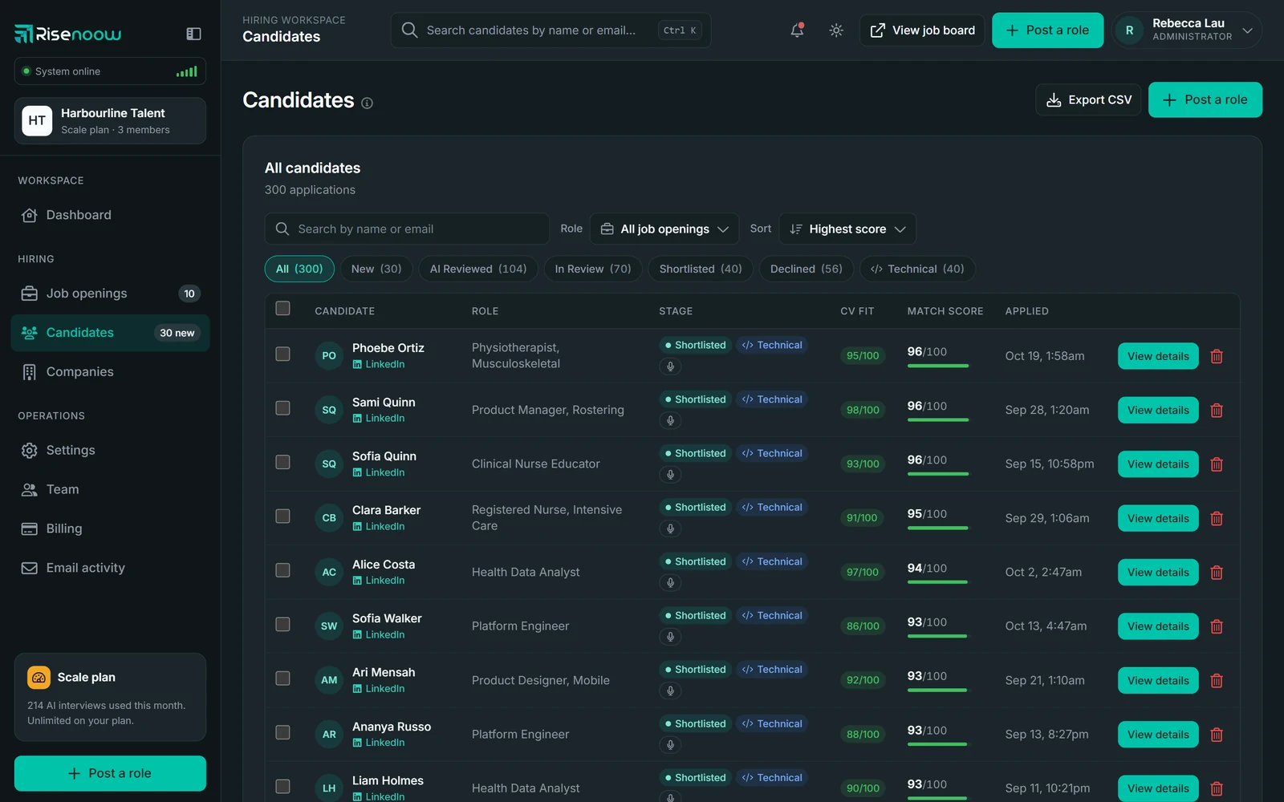Open Settings in the sidebar
The image size is (1284, 802).
pyautogui.click(x=110, y=451)
